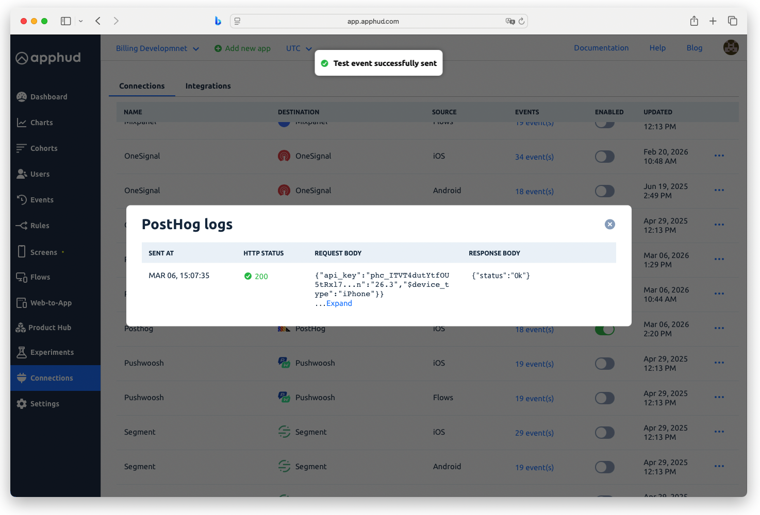Go forward in Safari
The image size is (760, 515).
coord(116,21)
